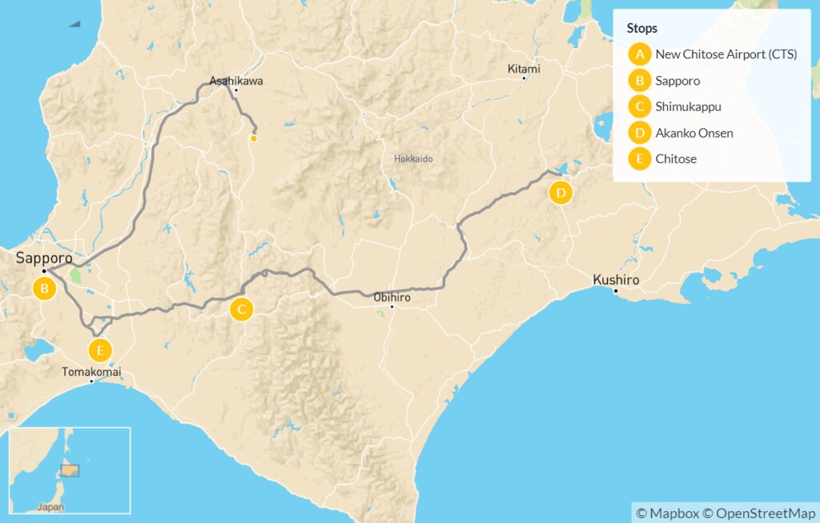Image resolution: width=820 pixels, height=523 pixels.
Task: Select Shimukappu in the stops list
Action: coord(690,106)
